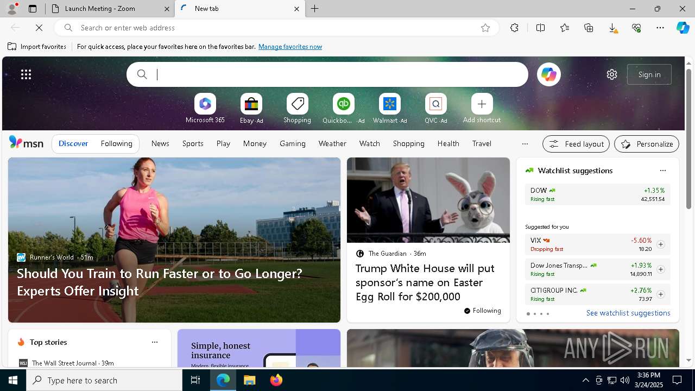This screenshot has height=391, width=695.
Task: Open Trump White House Easter Egg article
Action: 425,282
